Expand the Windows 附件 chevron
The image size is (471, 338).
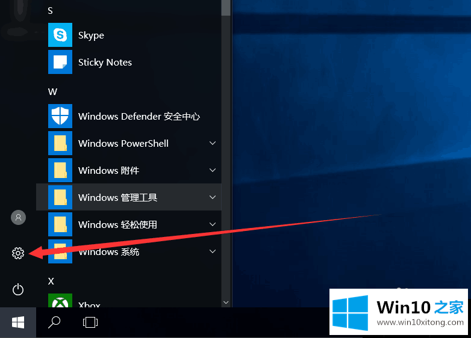tap(213, 170)
